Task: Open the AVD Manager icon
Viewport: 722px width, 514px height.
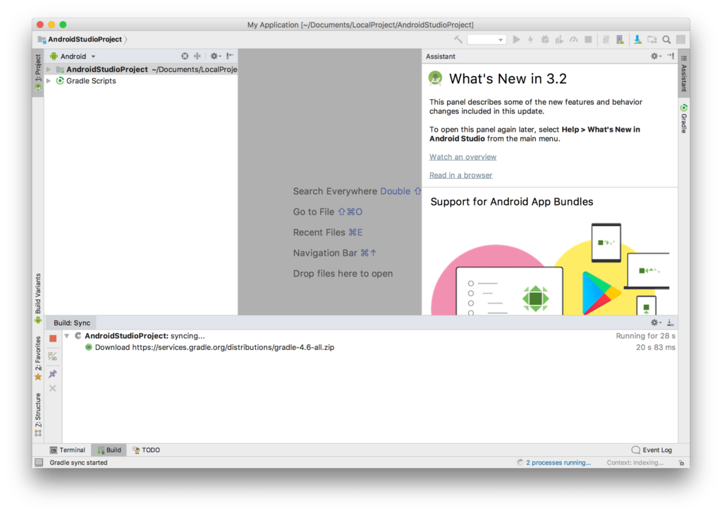Action: (x=620, y=39)
